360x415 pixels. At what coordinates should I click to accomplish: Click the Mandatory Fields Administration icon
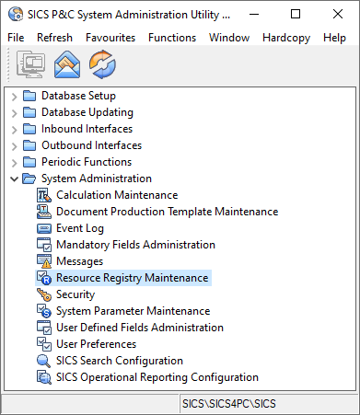pyautogui.click(x=44, y=245)
